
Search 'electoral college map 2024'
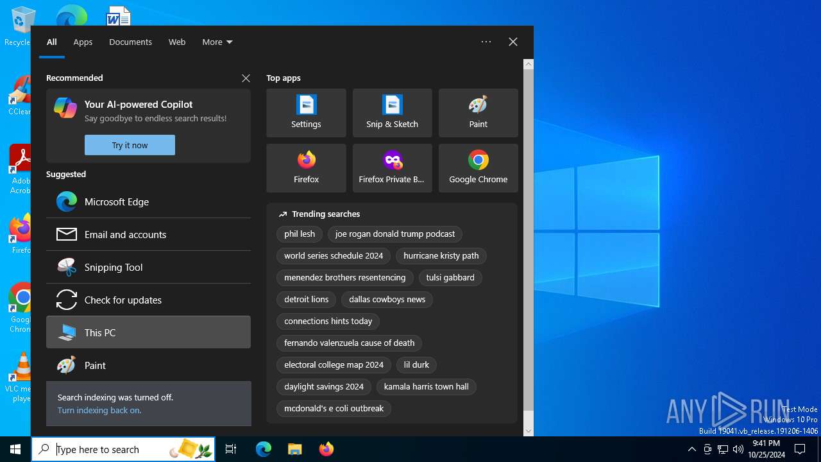point(334,365)
